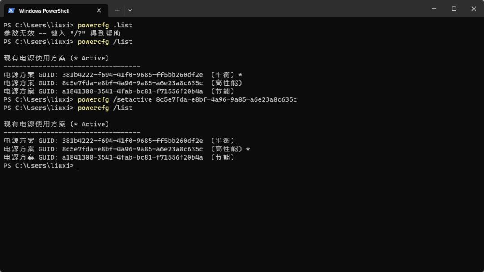Click the 381b4222 GUID in the last list
Viewport: 484px width, 272px height.
pyautogui.click(x=132, y=141)
